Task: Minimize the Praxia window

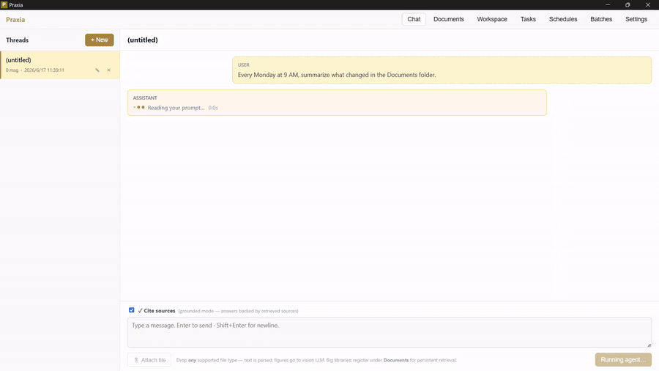Action: pos(607,4)
